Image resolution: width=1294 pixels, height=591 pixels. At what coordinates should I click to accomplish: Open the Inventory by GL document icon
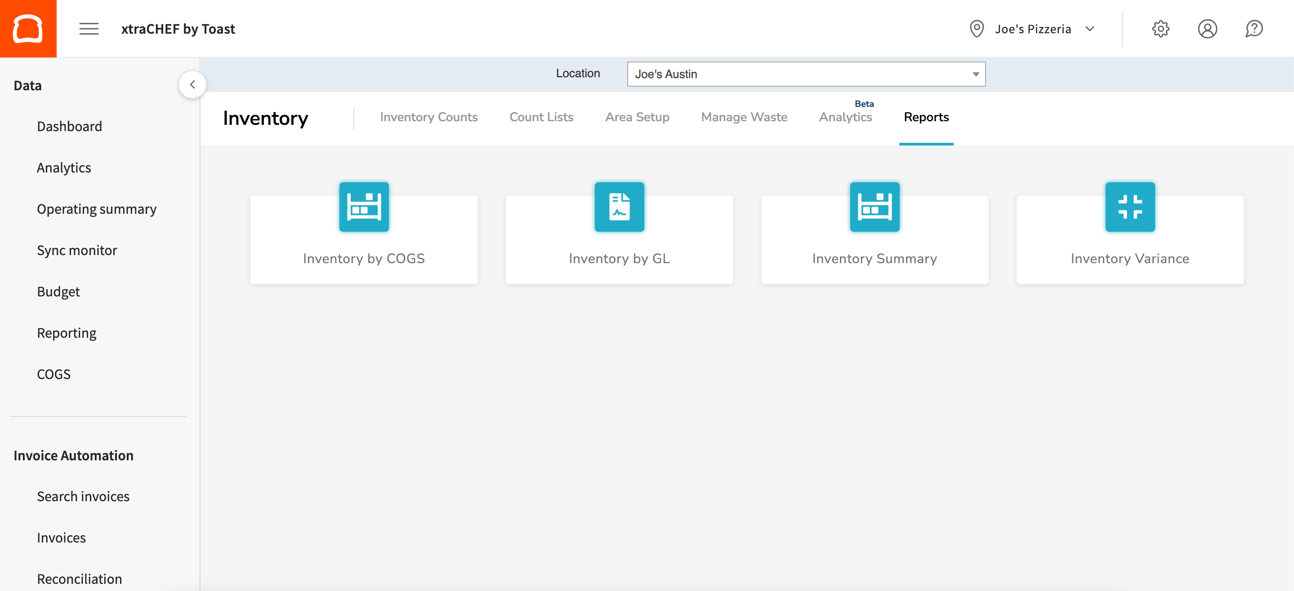click(619, 207)
